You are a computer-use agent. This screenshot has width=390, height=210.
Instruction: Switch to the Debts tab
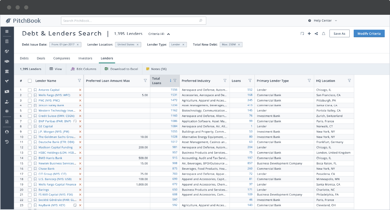point(24,58)
